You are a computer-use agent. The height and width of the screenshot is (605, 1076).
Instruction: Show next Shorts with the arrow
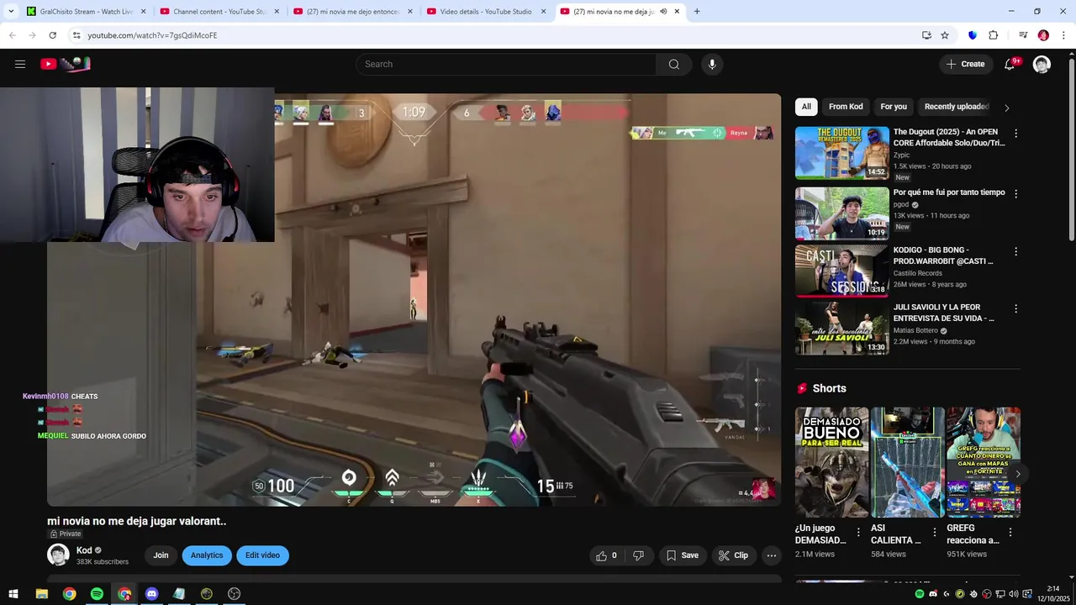[1017, 474]
